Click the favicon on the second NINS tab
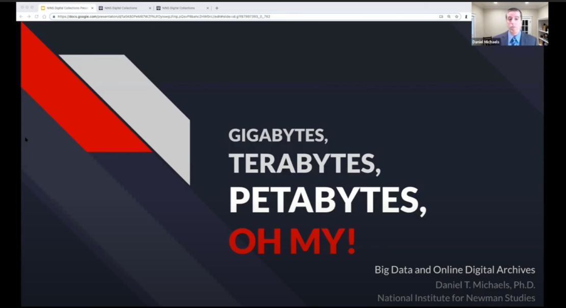The height and width of the screenshot is (308, 566). (x=101, y=8)
